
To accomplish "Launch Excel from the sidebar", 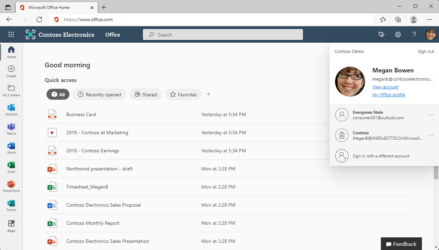I will (11, 167).
